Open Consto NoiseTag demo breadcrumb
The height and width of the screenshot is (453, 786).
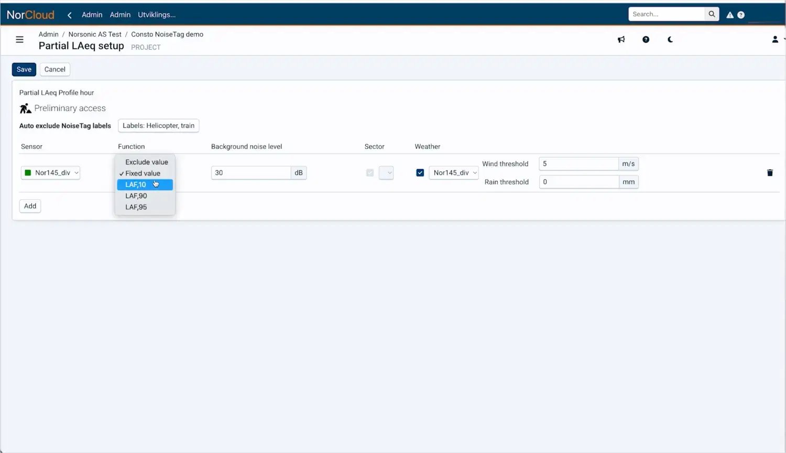[x=167, y=34]
